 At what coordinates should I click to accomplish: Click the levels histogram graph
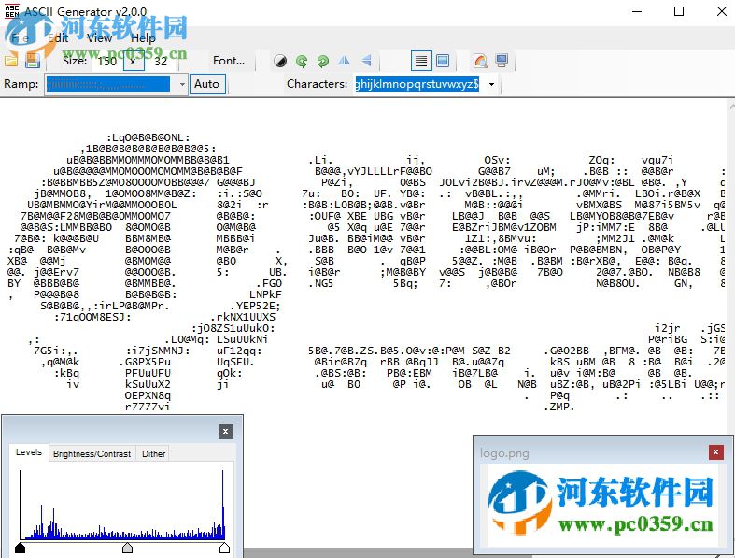122,505
